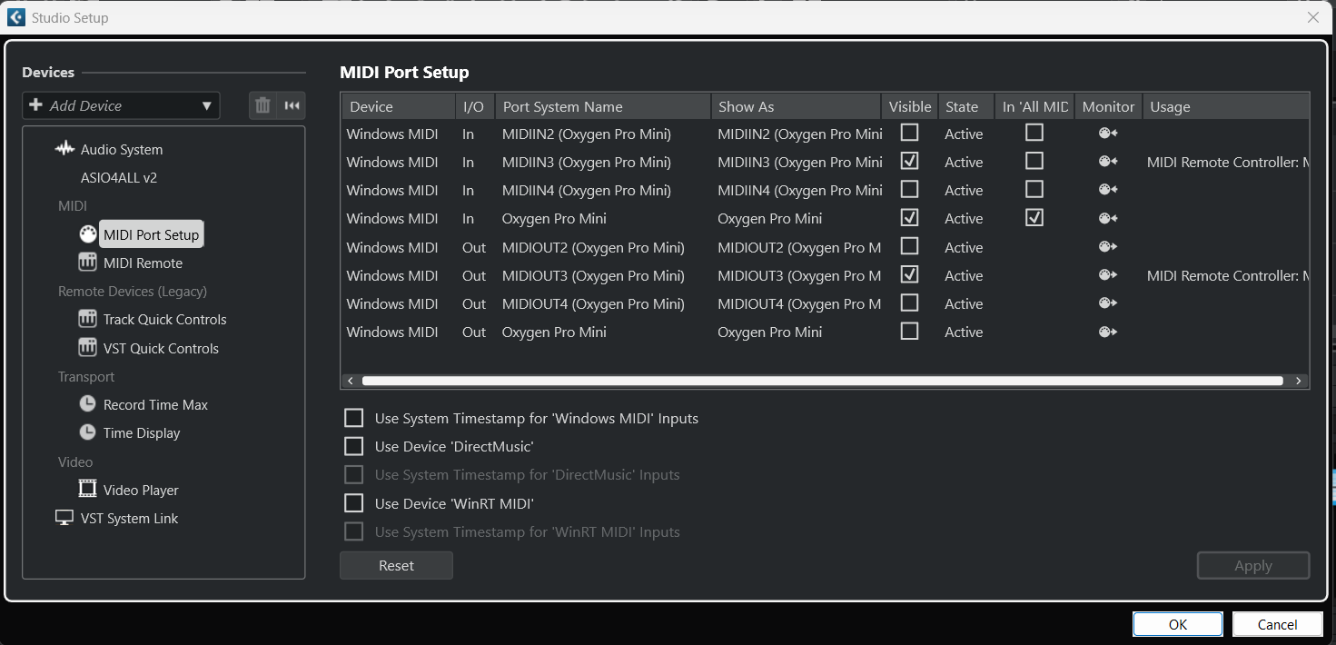The height and width of the screenshot is (645, 1336).
Task: Click the I/O column header
Action: tap(475, 106)
